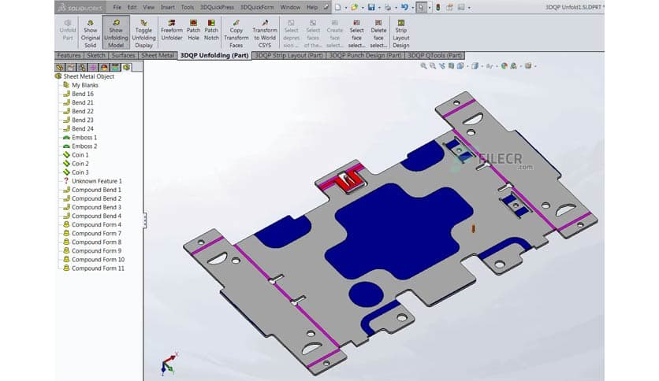Viewport: 659px width, 381px height.
Task: Expand dropdown arrow next to New icon
Action: [x=345, y=8]
